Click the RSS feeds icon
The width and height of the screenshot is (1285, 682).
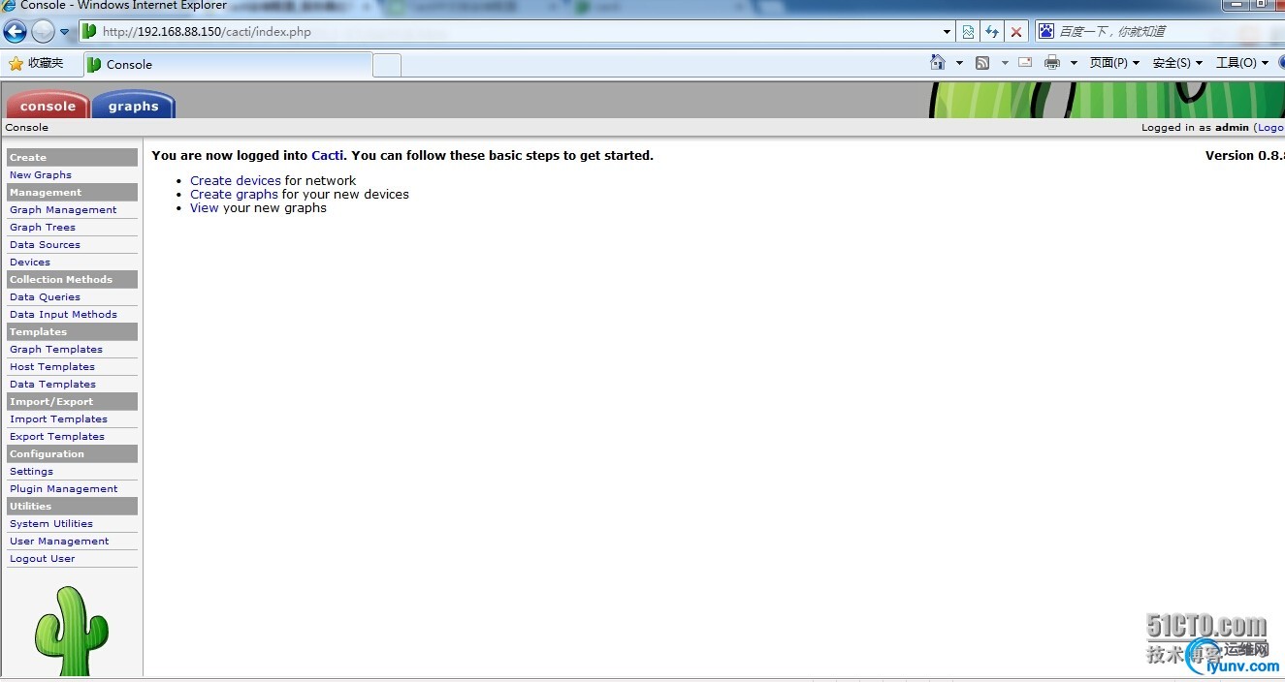pos(982,63)
